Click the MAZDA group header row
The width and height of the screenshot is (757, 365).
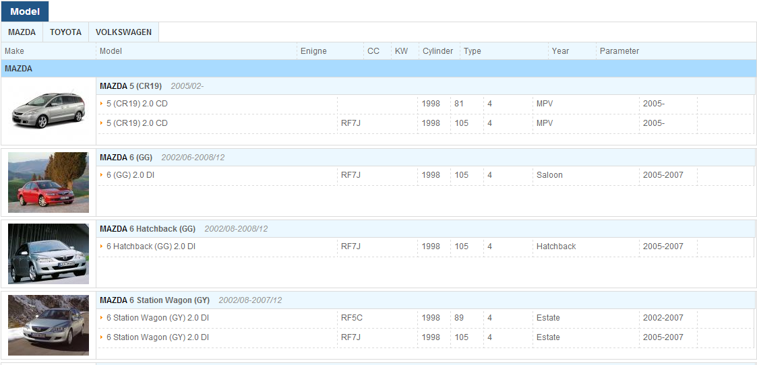[379, 69]
